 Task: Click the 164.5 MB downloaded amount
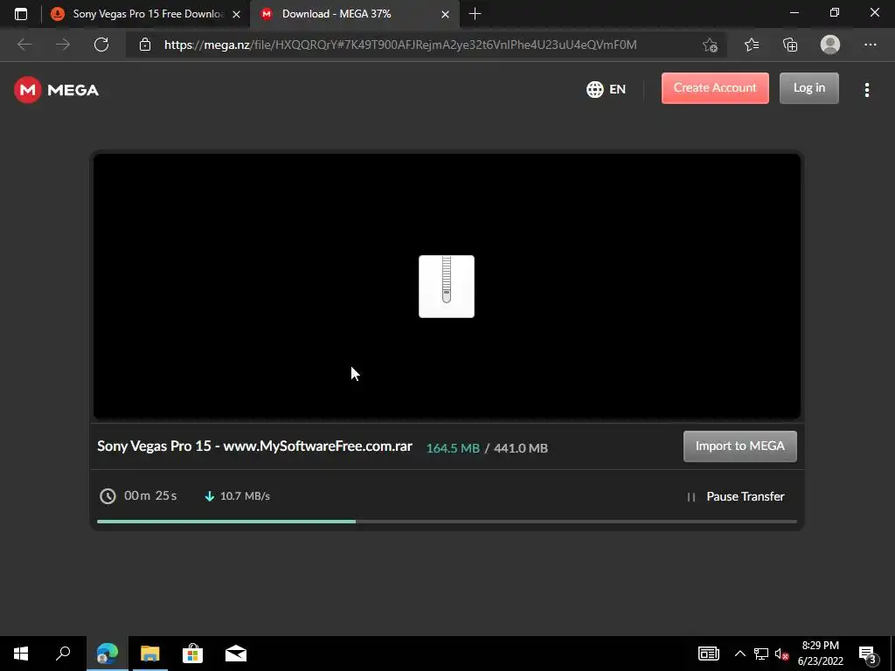click(453, 448)
